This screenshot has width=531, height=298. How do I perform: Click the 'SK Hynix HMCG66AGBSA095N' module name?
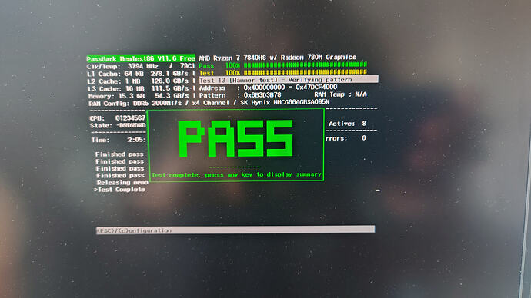pyautogui.click(x=285, y=102)
